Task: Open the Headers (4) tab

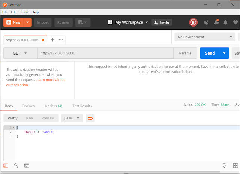Action: coord(53,106)
